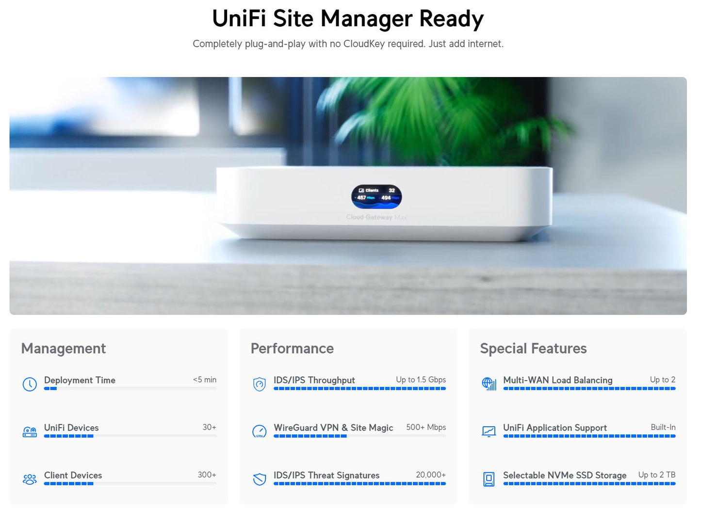
Task: Click the device's LCD status display
Action: [x=376, y=196]
